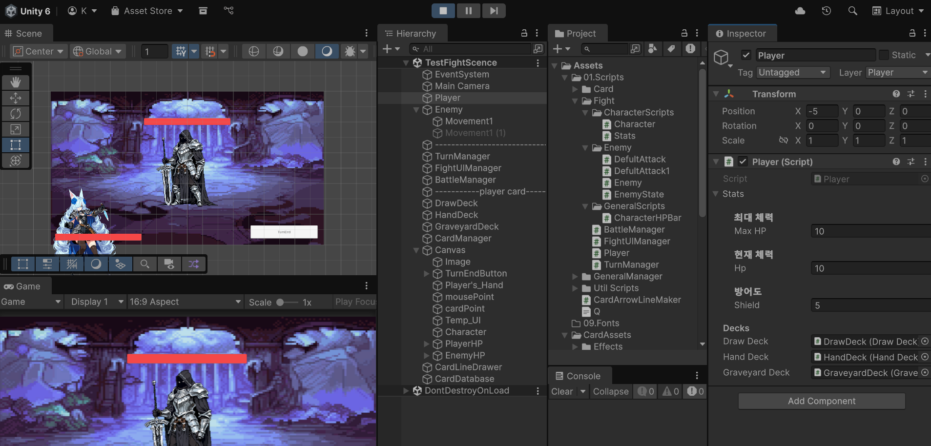The width and height of the screenshot is (931, 446).
Task: Select the Rotate tool in Scene toolbar
Action: pyautogui.click(x=16, y=113)
